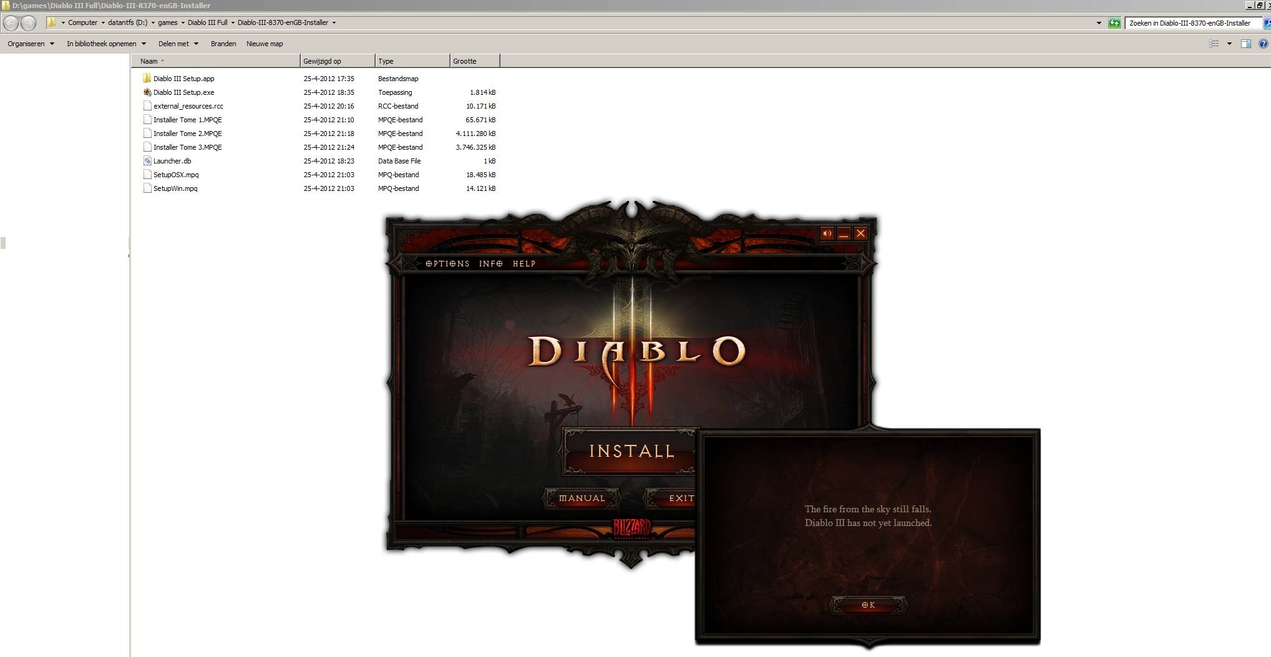Screen dimensions: 1271x657
Task: Go forward in Explorer navigation
Action: click(x=28, y=23)
